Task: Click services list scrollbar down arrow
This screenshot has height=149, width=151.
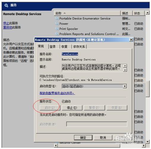Action: tap(147, 142)
